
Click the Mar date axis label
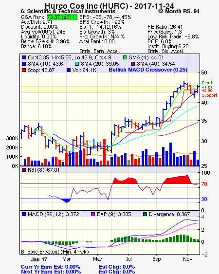[x=66, y=259]
